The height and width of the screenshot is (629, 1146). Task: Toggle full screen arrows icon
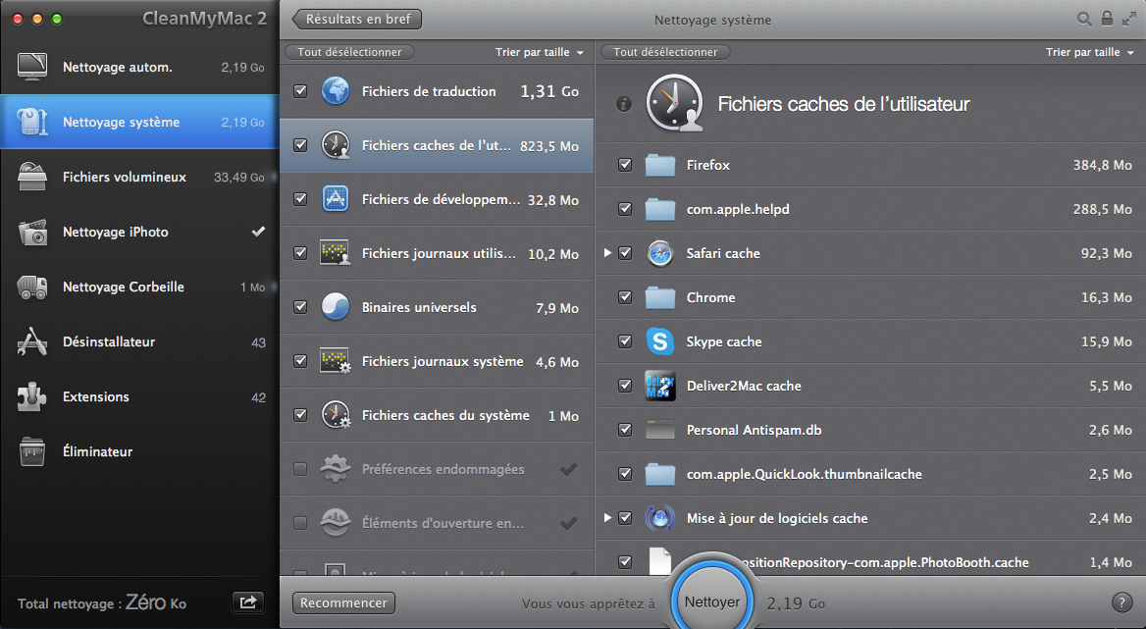coord(1129,19)
